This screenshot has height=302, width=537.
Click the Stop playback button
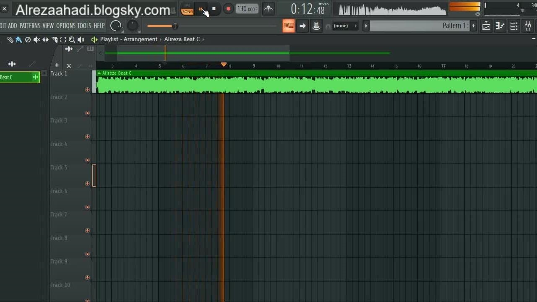pos(214,9)
